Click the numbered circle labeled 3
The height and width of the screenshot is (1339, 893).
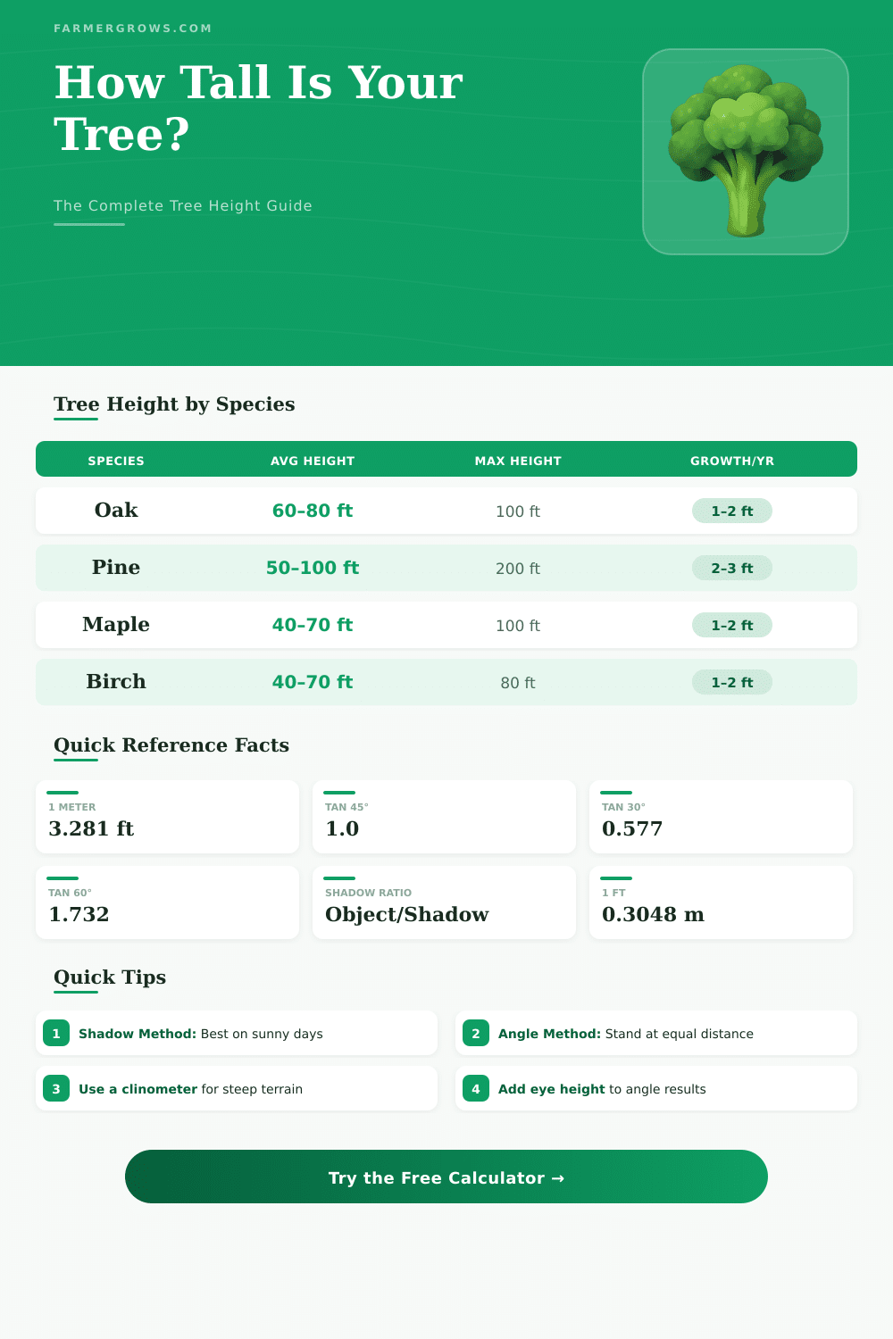[56, 1088]
